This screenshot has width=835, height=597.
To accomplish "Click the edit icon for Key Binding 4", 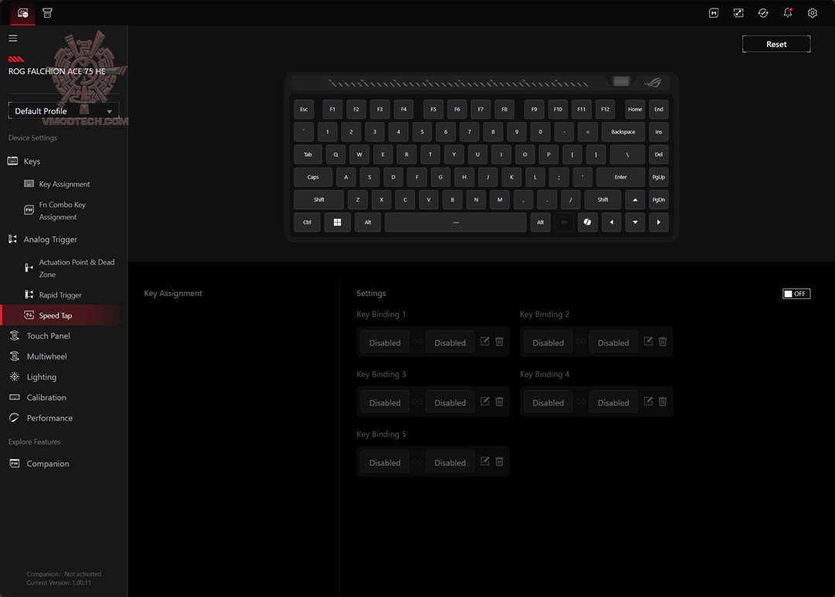I will (x=648, y=401).
